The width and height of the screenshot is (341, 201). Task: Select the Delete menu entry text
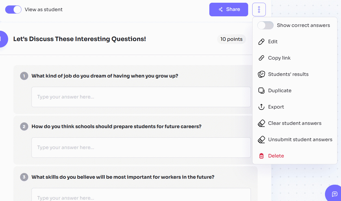(x=276, y=156)
